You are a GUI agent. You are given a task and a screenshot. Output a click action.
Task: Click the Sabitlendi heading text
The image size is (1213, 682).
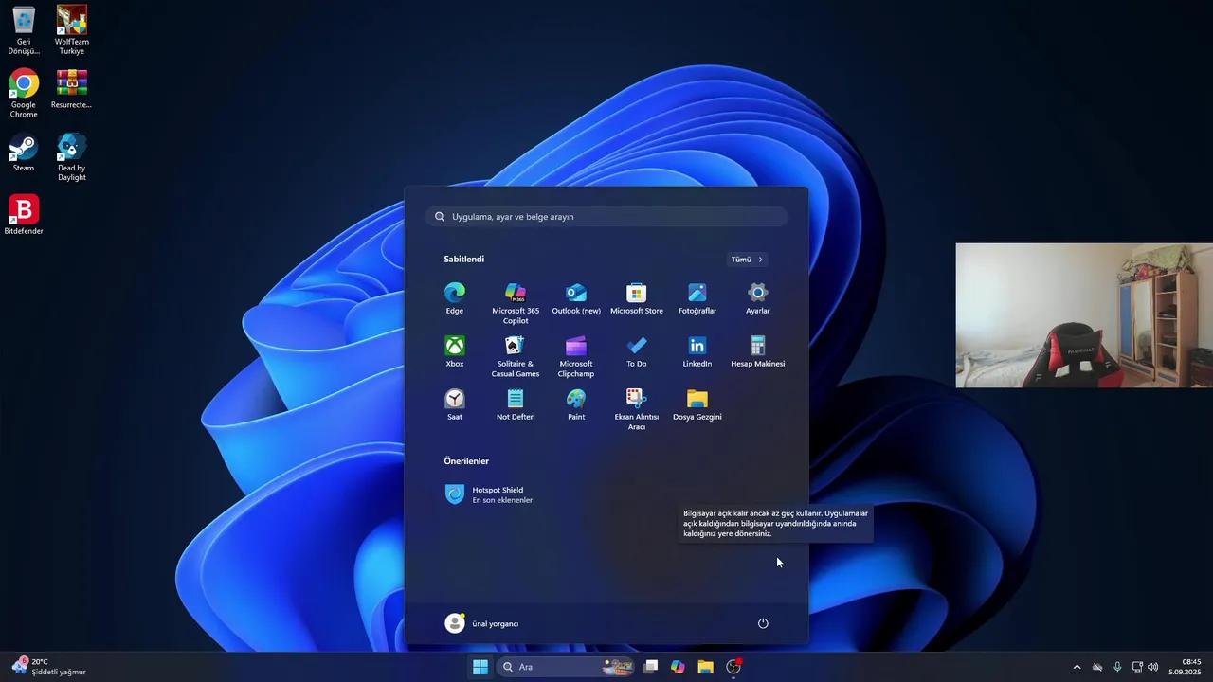point(464,260)
